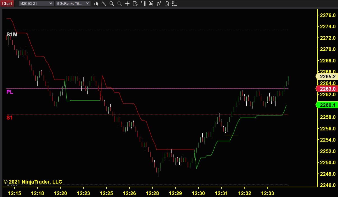Viewport: 338px width, 197px height.
Task: Click the 2268.0 price axis label
Action: tap(328, 60)
